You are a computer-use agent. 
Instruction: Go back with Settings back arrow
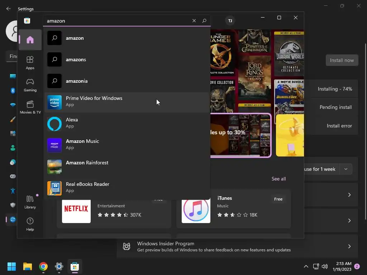(9, 9)
